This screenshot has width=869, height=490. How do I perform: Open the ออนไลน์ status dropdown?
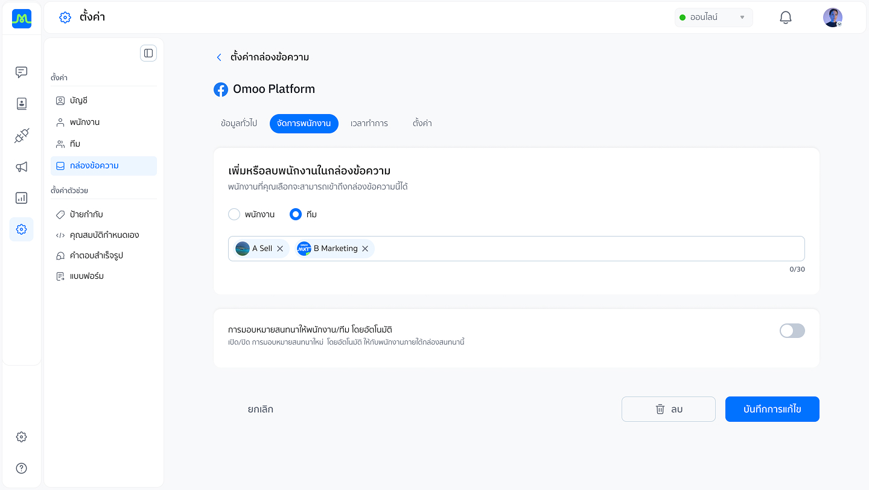click(714, 17)
